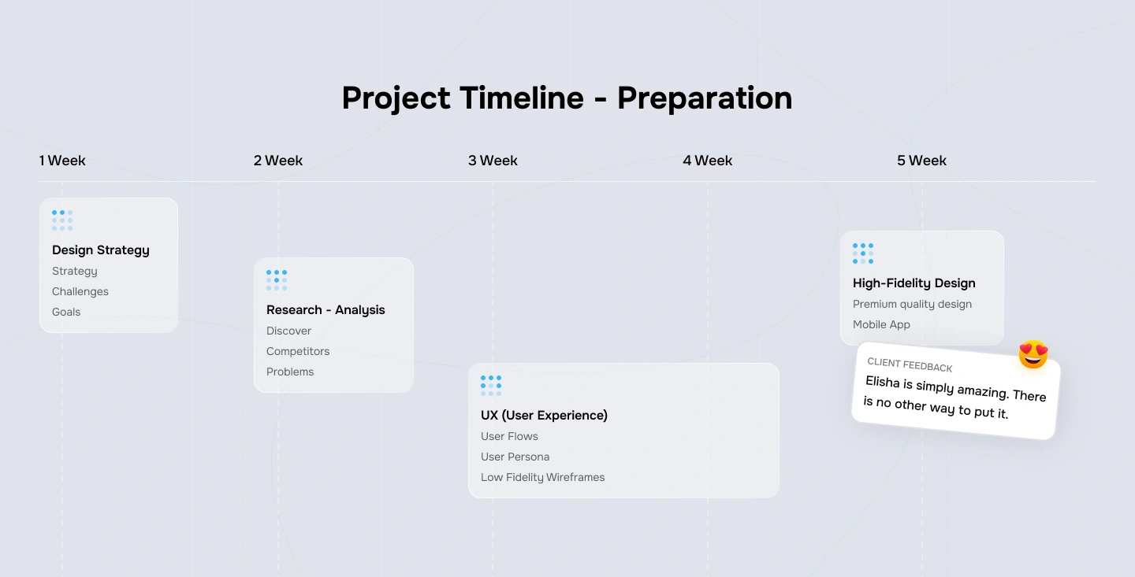Image resolution: width=1135 pixels, height=577 pixels.
Task: Open the High-Fidelity Design heading
Action: click(914, 283)
